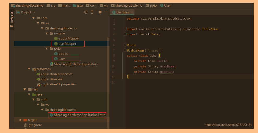
Task: Open the Goods class file
Action: point(63,54)
